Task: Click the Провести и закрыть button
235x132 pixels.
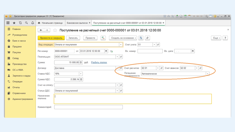Action: 51,38
